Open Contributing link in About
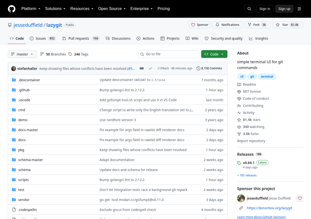311x219 pixels. point(250,106)
